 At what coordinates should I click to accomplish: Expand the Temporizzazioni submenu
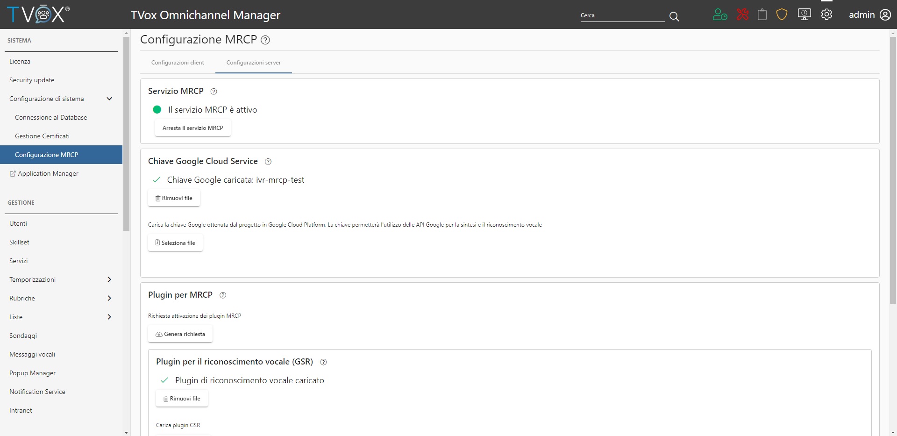click(x=109, y=279)
